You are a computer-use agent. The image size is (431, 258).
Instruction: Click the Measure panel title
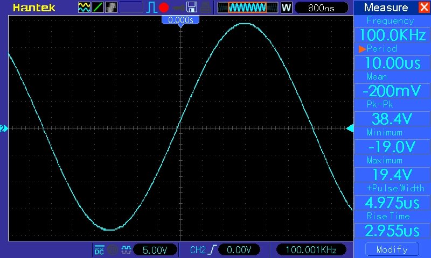click(x=386, y=8)
